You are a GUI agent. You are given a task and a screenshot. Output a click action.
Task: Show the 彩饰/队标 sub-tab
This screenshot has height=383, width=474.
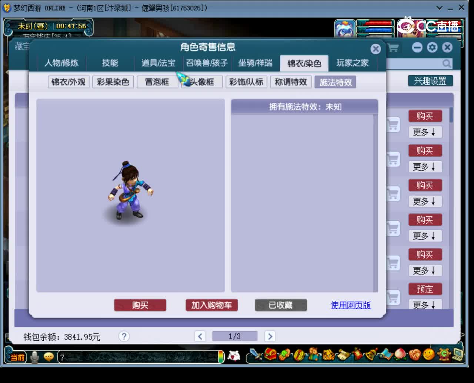click(246, 82)
